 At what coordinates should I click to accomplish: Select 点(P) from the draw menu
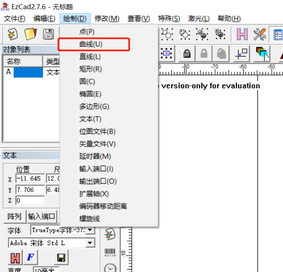point(109,32)
